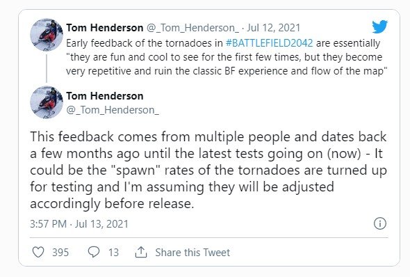Like the tweet with the heart icon

tap(38, 252)
